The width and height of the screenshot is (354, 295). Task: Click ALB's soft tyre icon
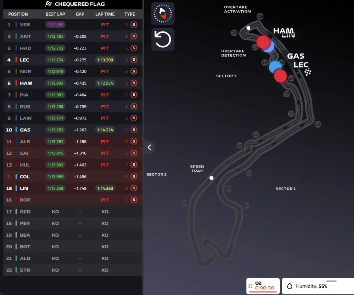tap(134, 141)
